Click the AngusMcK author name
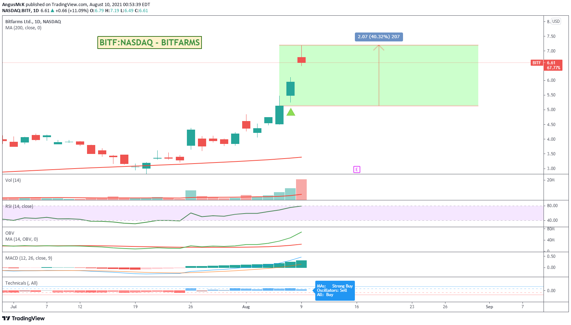This screenshot has height=325, width=571. [13, 5]
